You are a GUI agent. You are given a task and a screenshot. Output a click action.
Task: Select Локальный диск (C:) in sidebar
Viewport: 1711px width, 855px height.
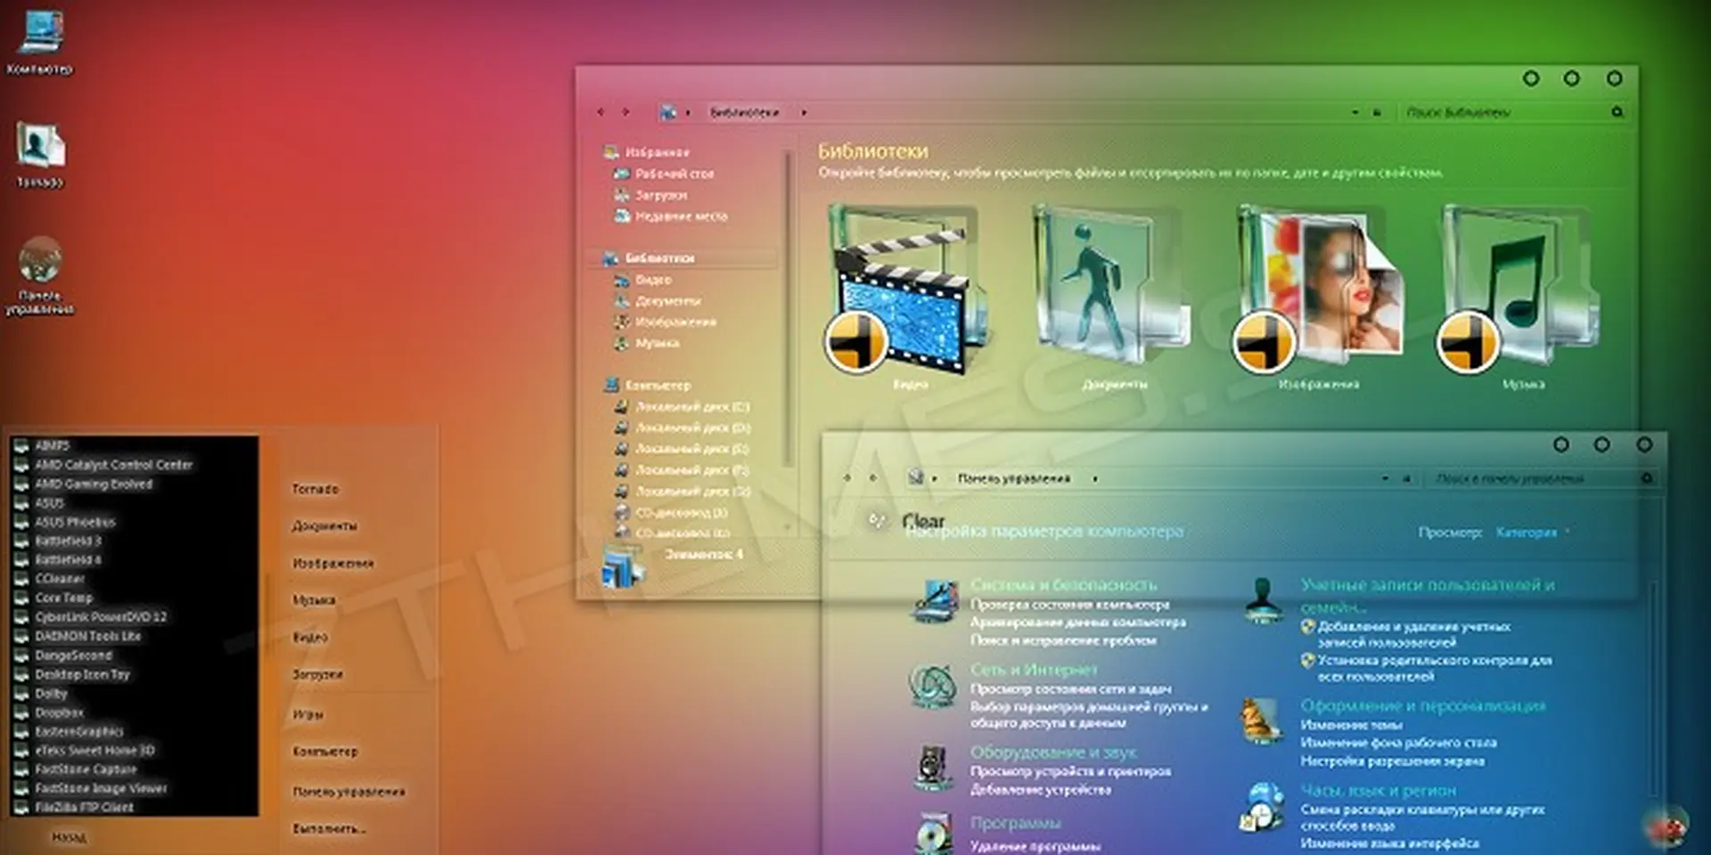click(x=692, y=406)
